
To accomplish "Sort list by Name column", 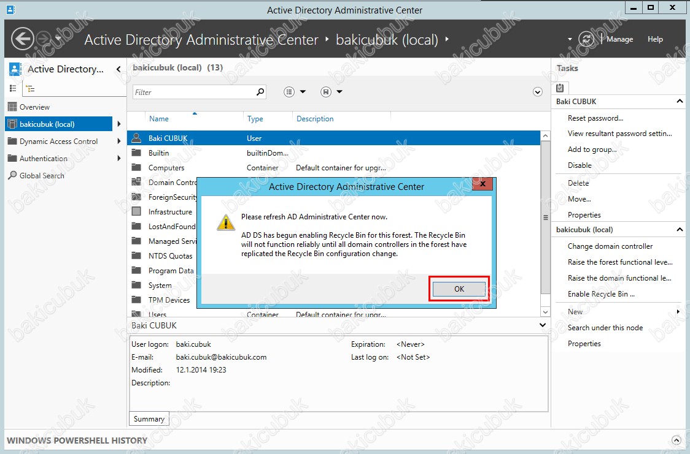I will (159, 118).
